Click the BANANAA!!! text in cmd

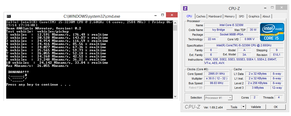click(18, 72)
